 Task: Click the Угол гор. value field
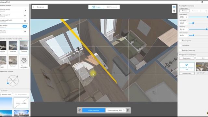coord(183,29)
